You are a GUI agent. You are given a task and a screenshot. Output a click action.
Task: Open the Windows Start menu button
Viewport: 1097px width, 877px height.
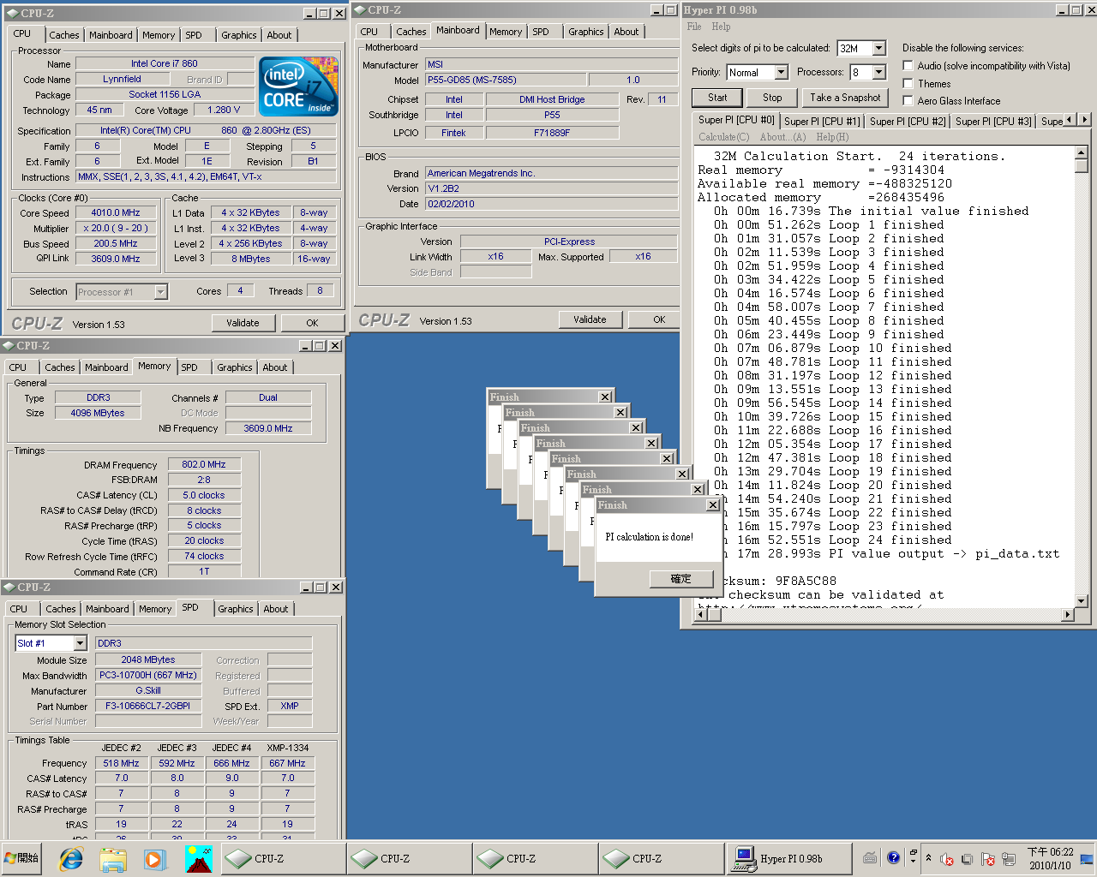pos(22,858)
